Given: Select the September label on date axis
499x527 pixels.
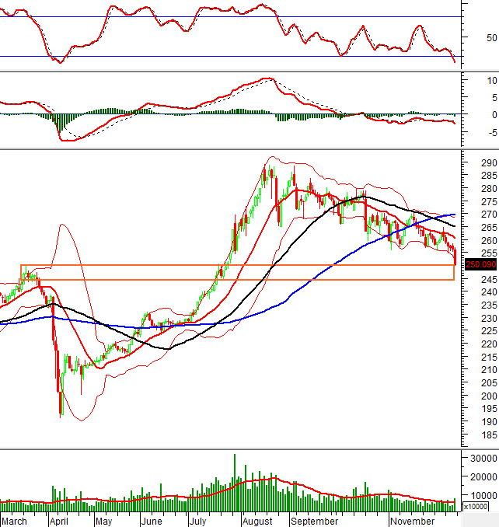Looking at the screenshot, I should pyautogui.click(x=314, y=521).
